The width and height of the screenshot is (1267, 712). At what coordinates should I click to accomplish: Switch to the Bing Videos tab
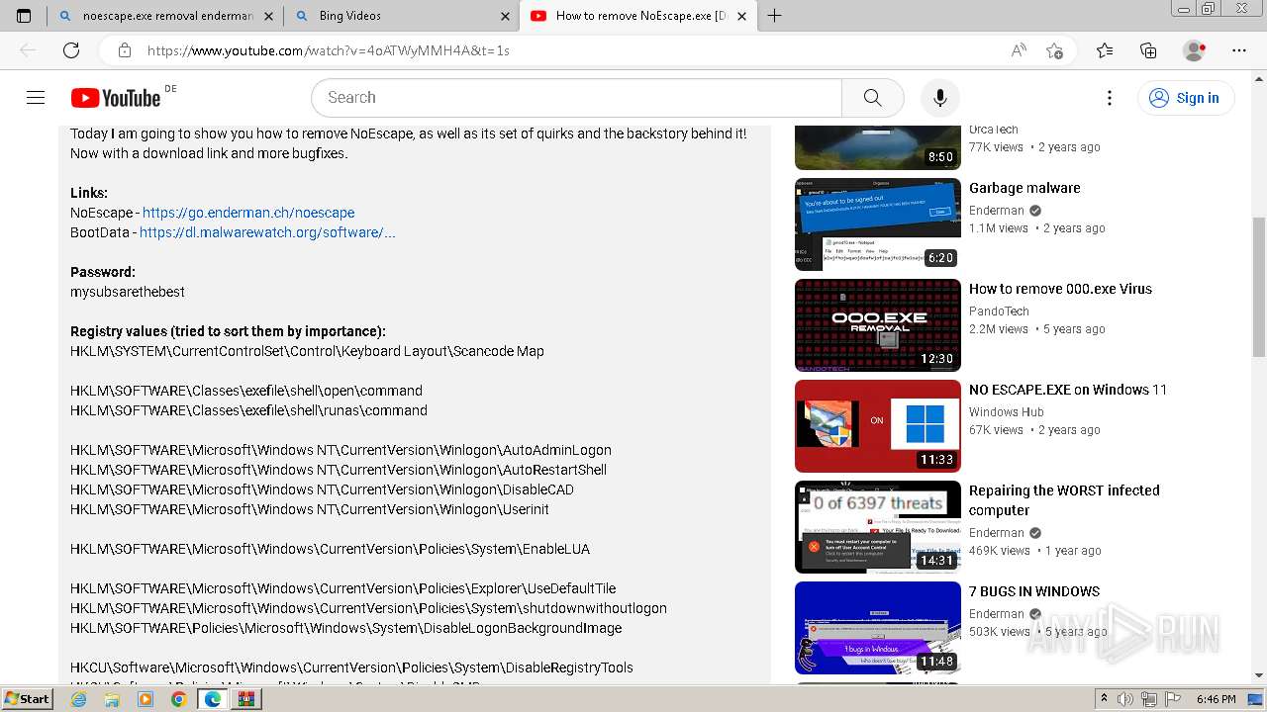pos(402,16)
